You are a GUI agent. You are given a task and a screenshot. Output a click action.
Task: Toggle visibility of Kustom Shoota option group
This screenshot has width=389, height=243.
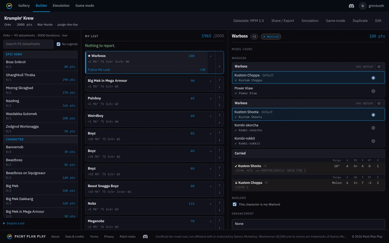(x=379, y=103)
